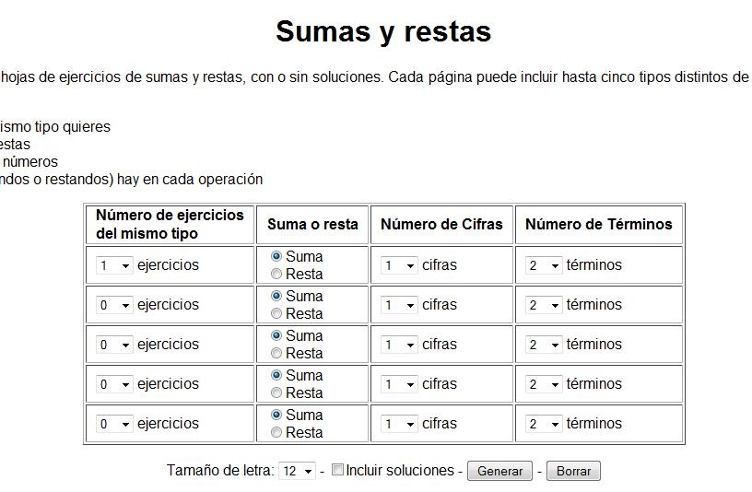The image size is (752, 492).
Task: Expand first row términos dropdown
Action: click(x=544, y=265)
